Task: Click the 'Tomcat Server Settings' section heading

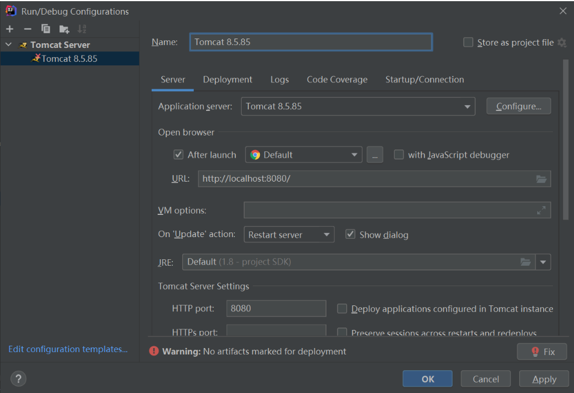Action: coord(204,286)
